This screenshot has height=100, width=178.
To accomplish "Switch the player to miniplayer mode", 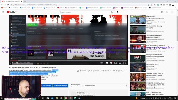I will (x=116, y=63).
